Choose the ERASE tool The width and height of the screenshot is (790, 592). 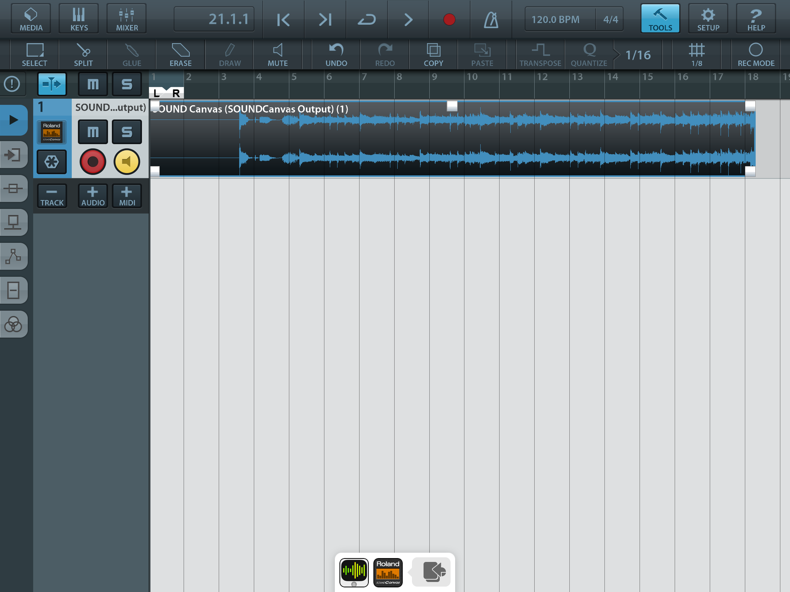coord(181,55)
